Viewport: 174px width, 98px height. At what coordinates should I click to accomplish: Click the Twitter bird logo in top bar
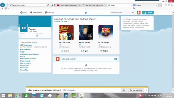[x=86, y=13]
